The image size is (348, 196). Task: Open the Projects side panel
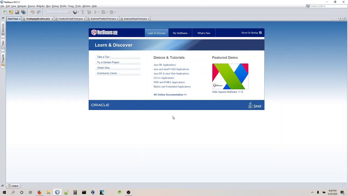pyautogui.click(x=3, y=60)
